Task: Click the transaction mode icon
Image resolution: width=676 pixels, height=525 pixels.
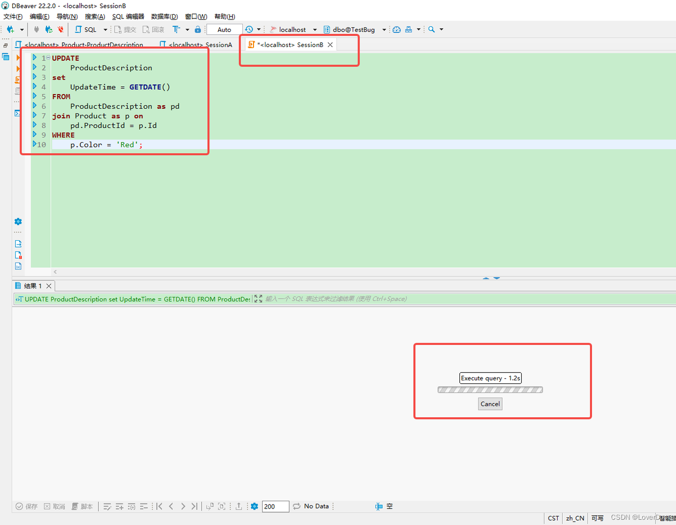Action: pos(176,30)
